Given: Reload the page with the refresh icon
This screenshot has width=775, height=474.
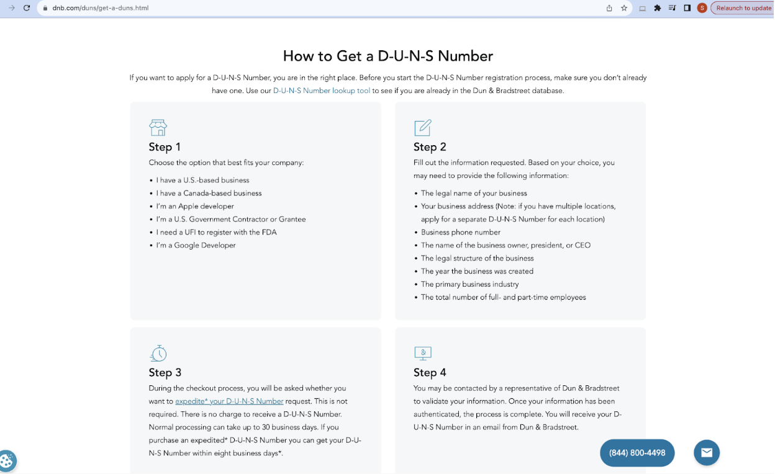Looking at the screenshot, I should pyautogui.click(x=27, y=8).
